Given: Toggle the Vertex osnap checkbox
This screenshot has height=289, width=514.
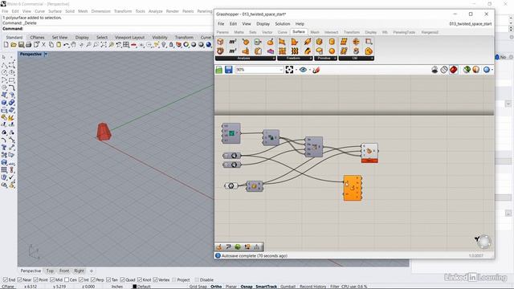Looking at the screenshot, I should pyautogui.click(x=155, y=280).
